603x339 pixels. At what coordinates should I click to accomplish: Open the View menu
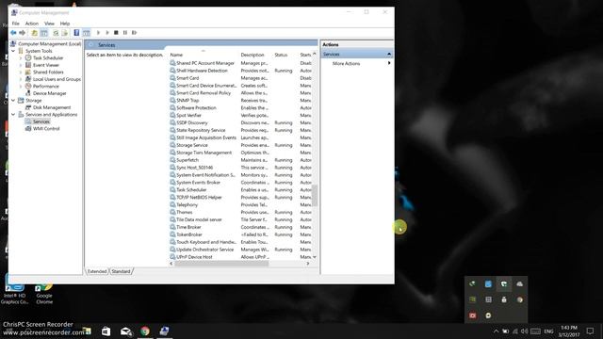(x=49, y=24)
